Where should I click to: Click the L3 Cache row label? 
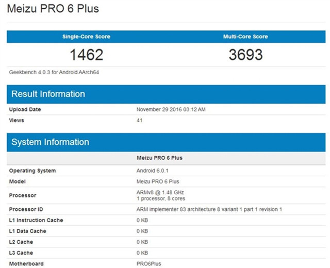pos(21,253)
